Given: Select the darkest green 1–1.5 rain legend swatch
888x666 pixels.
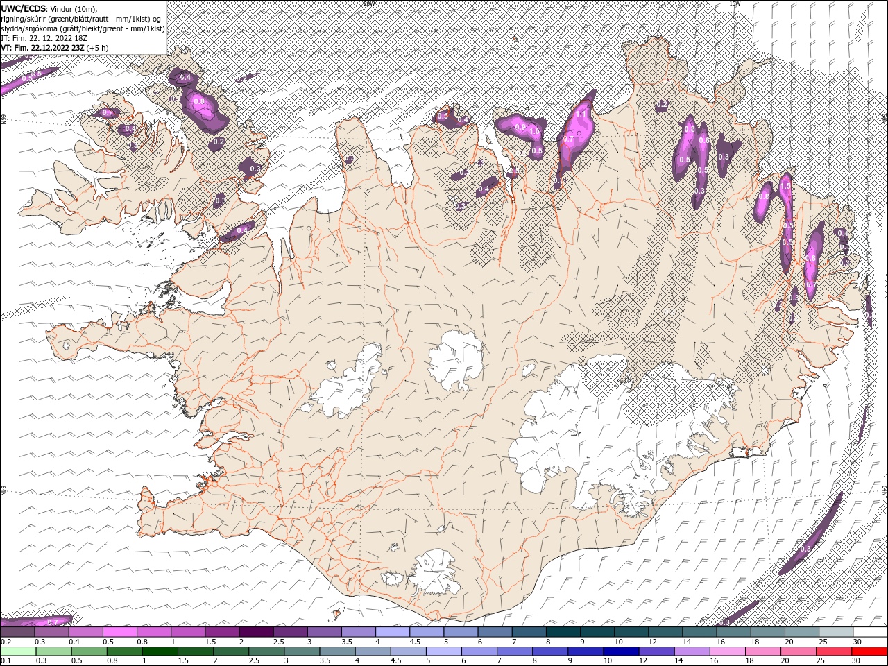Looking at the screenshot, I should tap(159, 651).
